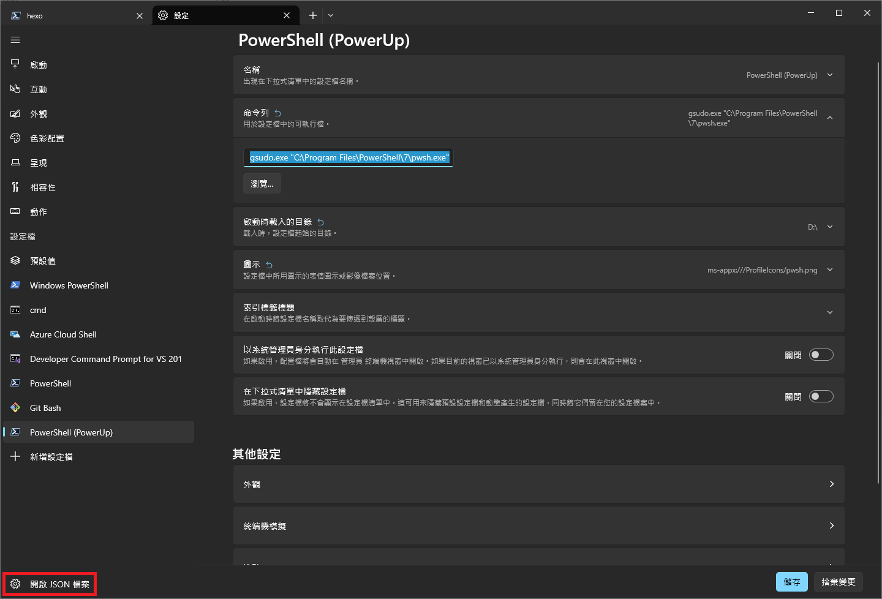Expand the 圖示 setting chevron
Screen dimensions: 882x599
[830, 269]
